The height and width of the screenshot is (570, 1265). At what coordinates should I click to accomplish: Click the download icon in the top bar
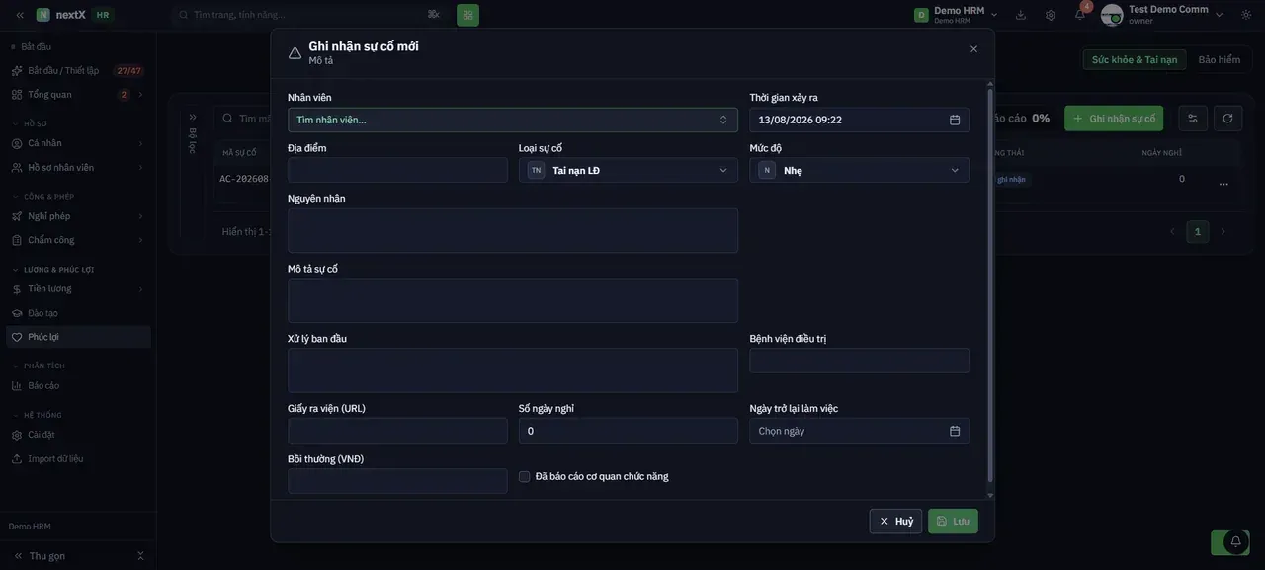(x=1021, y=15)
